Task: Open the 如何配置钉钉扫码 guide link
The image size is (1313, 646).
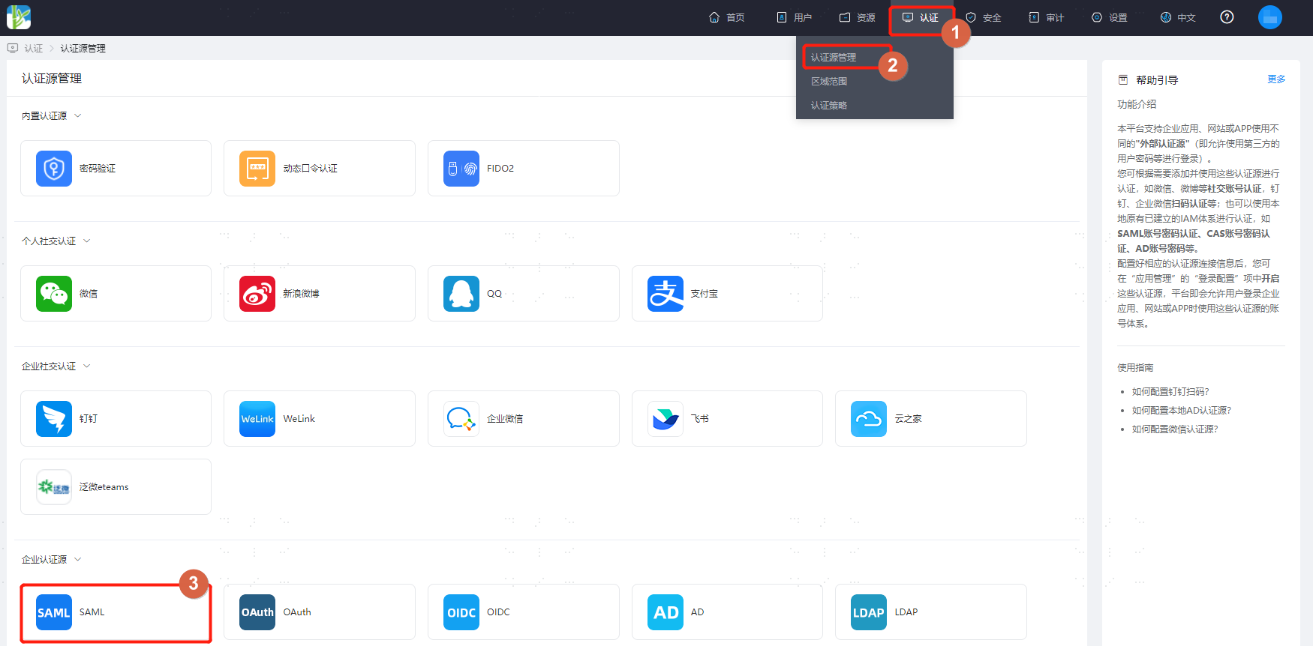Action: pos(1170,391)
